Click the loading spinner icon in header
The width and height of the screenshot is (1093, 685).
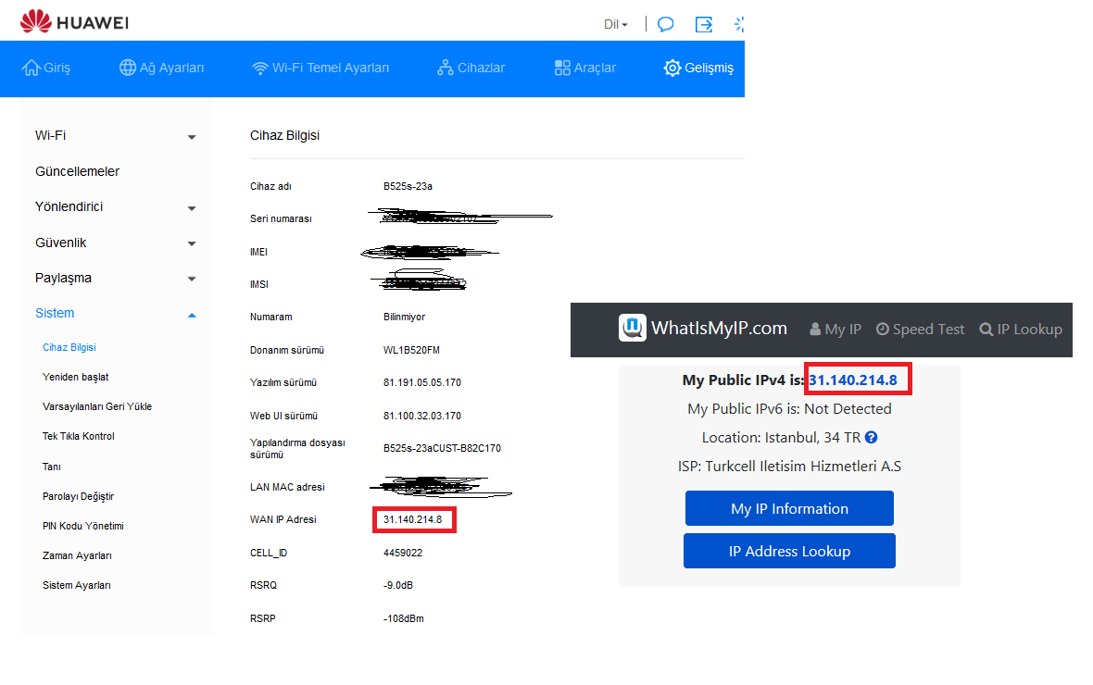[739, 24]
